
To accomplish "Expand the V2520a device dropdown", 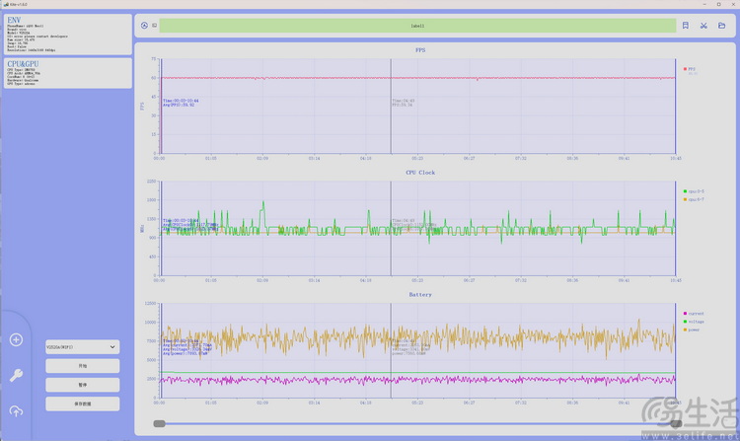I will point(82,347).
